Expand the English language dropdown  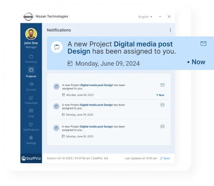pyautogui.click(x=145, y=17)
